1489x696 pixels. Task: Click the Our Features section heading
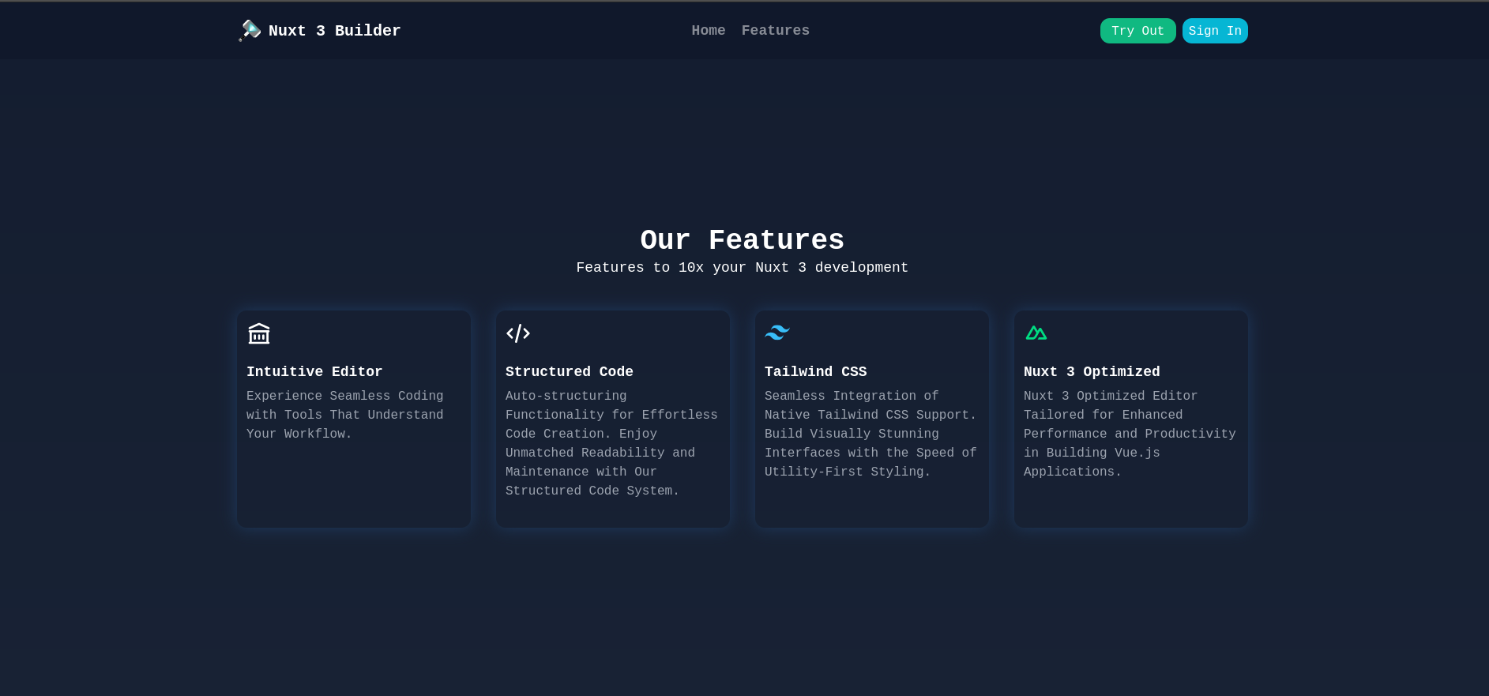point(743,240)
